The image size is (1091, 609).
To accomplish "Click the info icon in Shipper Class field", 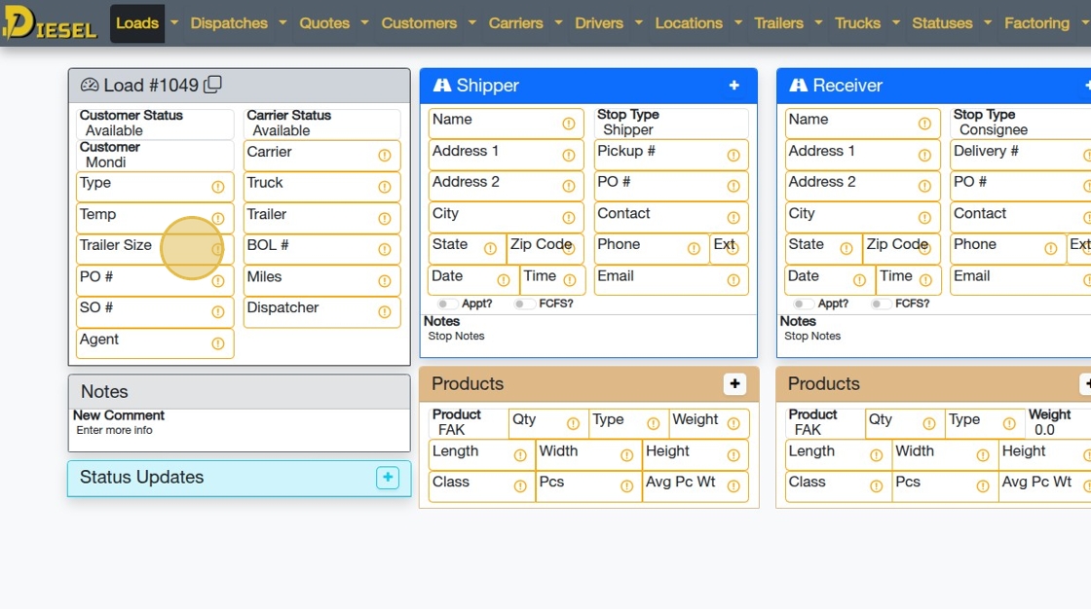I will (520, 486).
